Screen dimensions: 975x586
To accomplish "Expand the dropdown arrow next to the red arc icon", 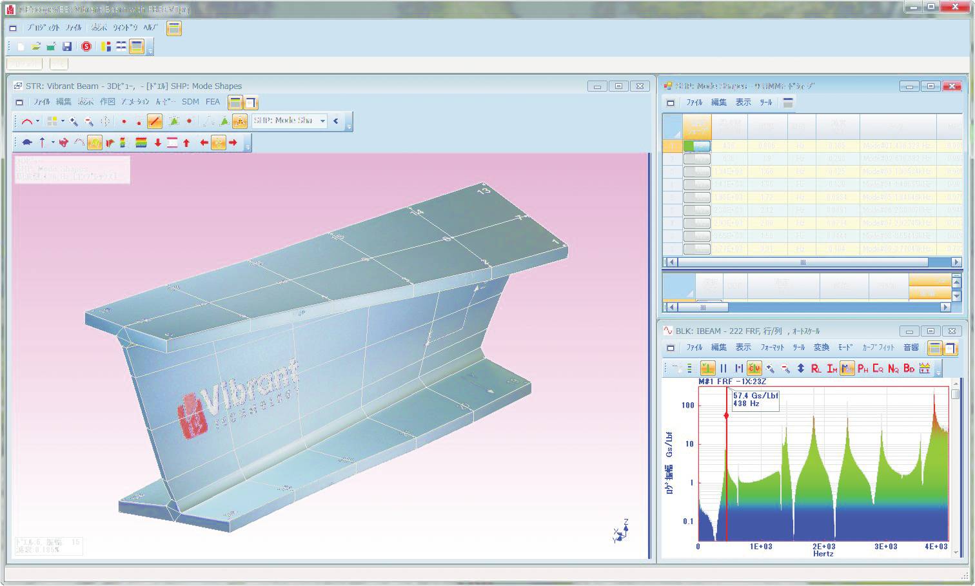I will click(x=37, y=121).
